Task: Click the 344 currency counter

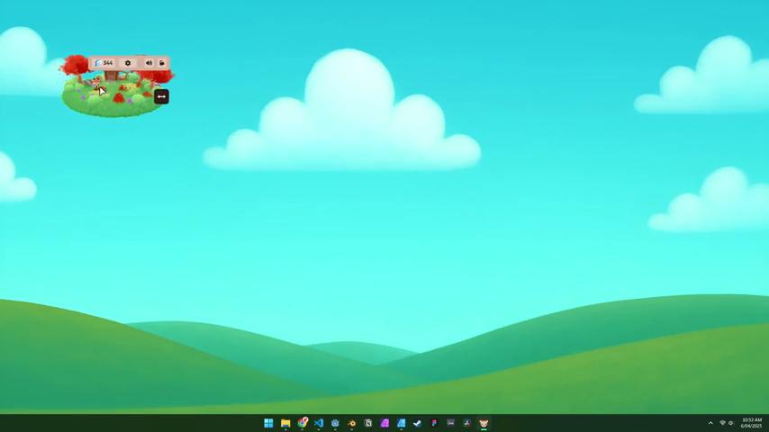Action: [104, 63]
